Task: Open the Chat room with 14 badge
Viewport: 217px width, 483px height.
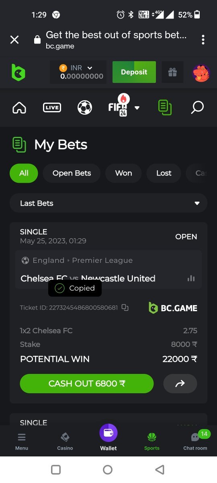Action: (x=195, y=440)
